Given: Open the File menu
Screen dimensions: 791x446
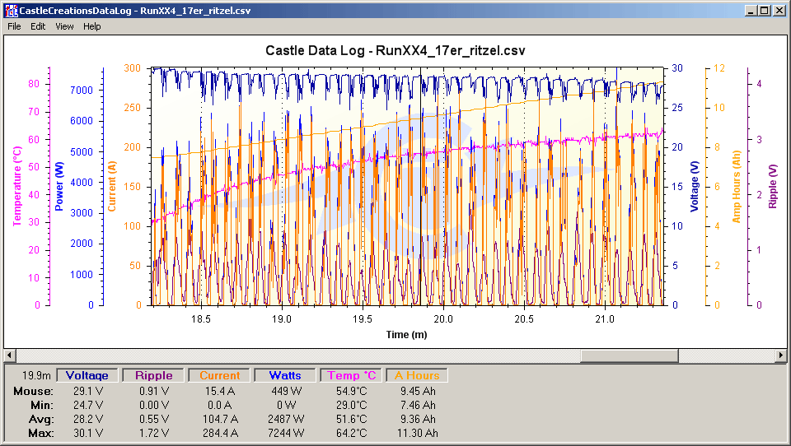Looking at the screenshot, I should [x=14, y=26].
